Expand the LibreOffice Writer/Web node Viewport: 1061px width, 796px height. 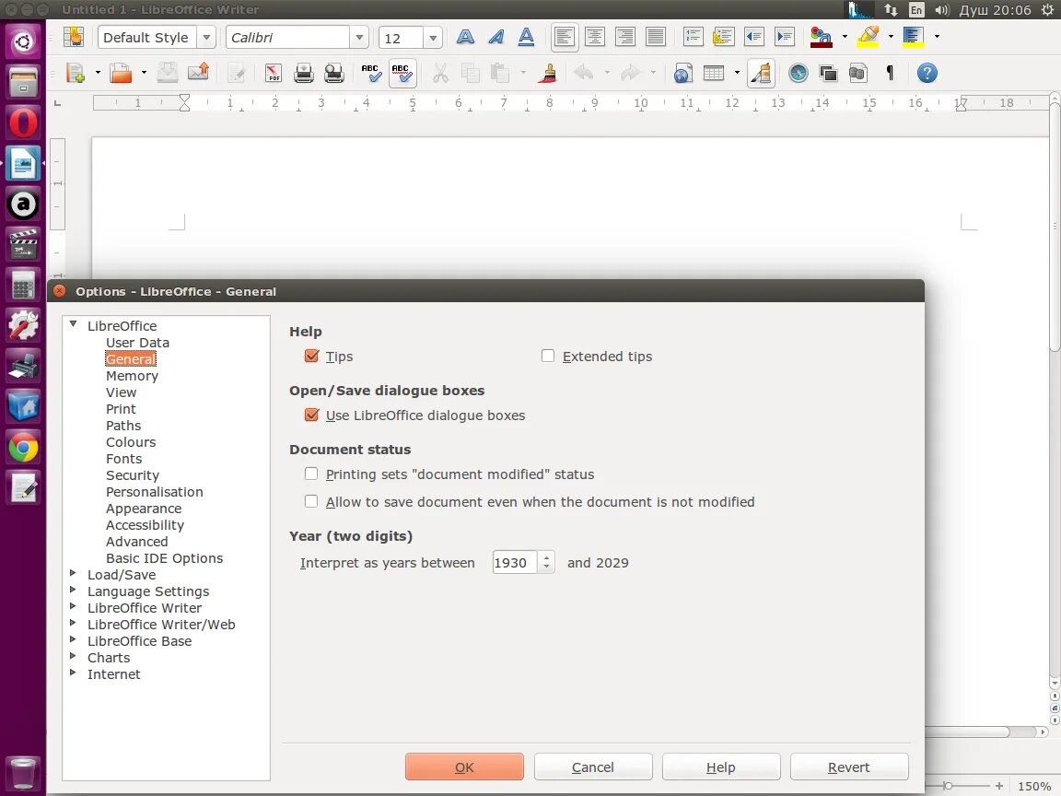pyautogui.click(x=73, y=623)
